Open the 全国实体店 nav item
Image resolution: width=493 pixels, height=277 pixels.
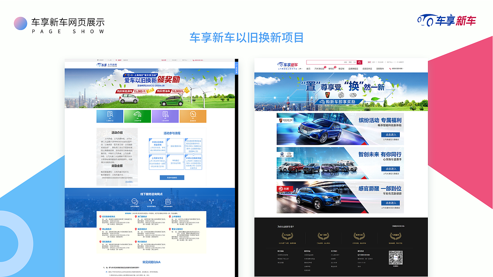coord(367,68)
